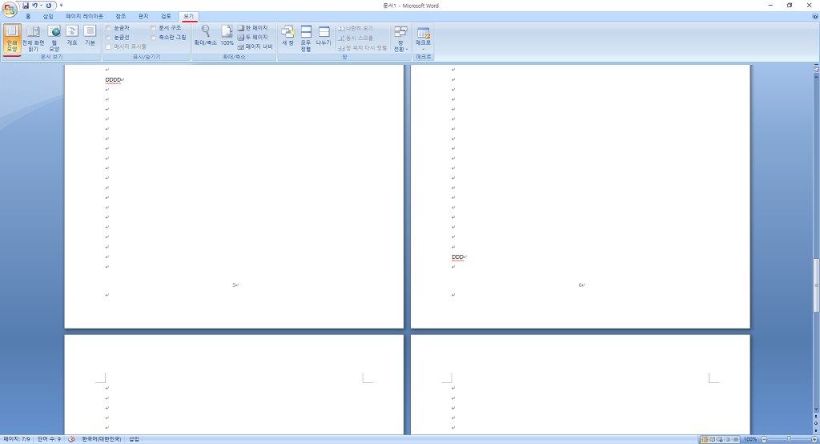
Task: Open Customize Quick Access Toolbar dropdown
Action: 61,6
